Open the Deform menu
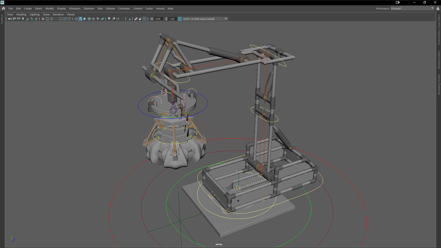 pyautogui.click(x=110, y=9)
